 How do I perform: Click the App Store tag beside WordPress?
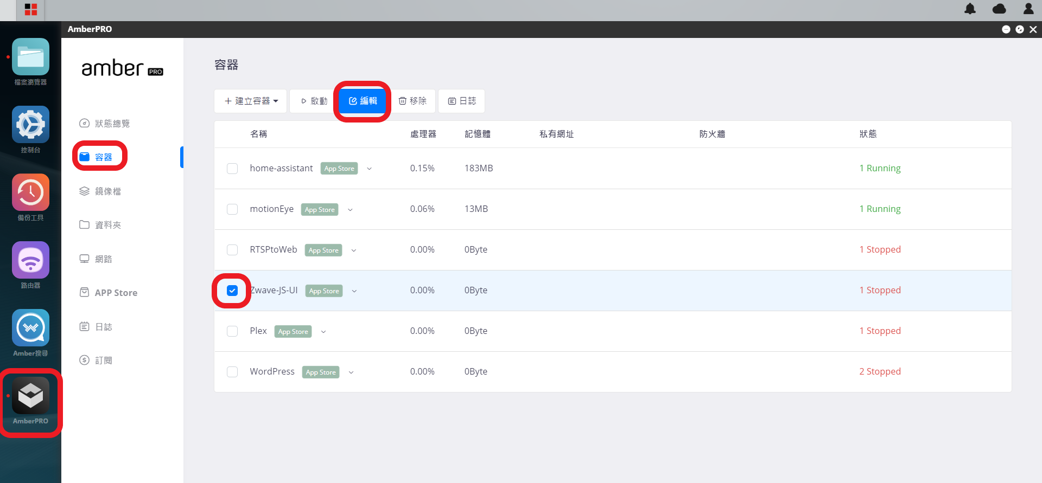[321, 372]
